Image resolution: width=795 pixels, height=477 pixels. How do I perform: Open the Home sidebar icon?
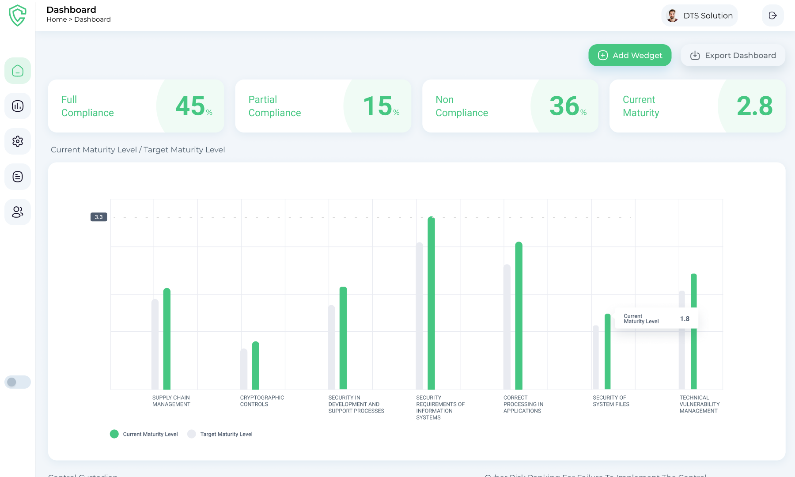(18, 71)
